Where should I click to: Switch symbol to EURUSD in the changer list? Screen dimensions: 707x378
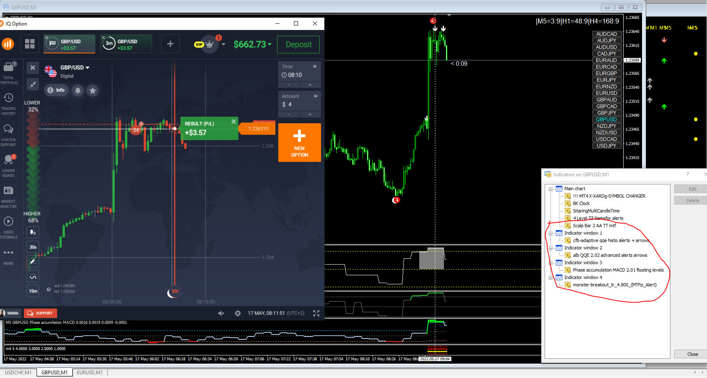[x=607, y=93]
